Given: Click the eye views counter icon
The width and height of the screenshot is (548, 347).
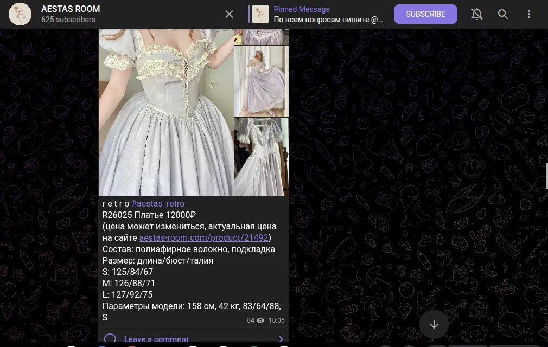Looking at the screenshot, I should tap(260, 320).
